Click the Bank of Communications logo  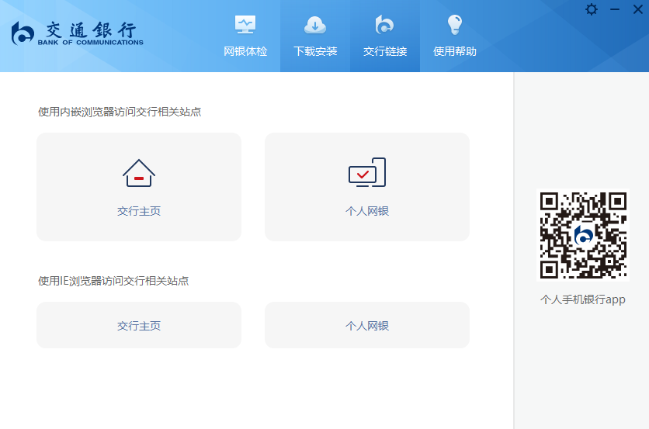(78, 33)
